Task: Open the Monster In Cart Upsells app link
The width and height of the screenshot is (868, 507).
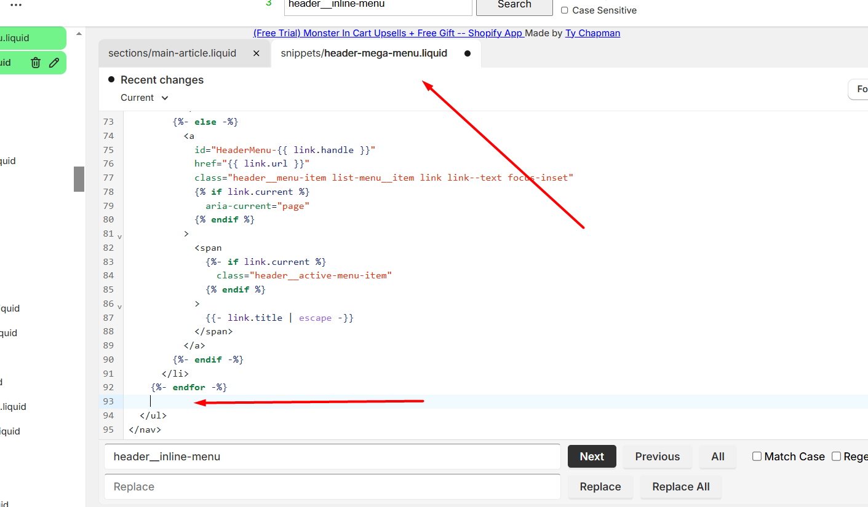Action: point(388,33)
